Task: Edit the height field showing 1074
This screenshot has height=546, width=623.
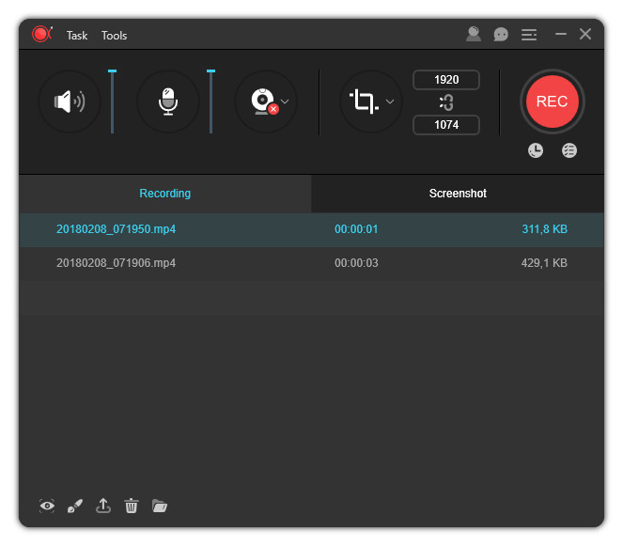Action: (446, 125)
